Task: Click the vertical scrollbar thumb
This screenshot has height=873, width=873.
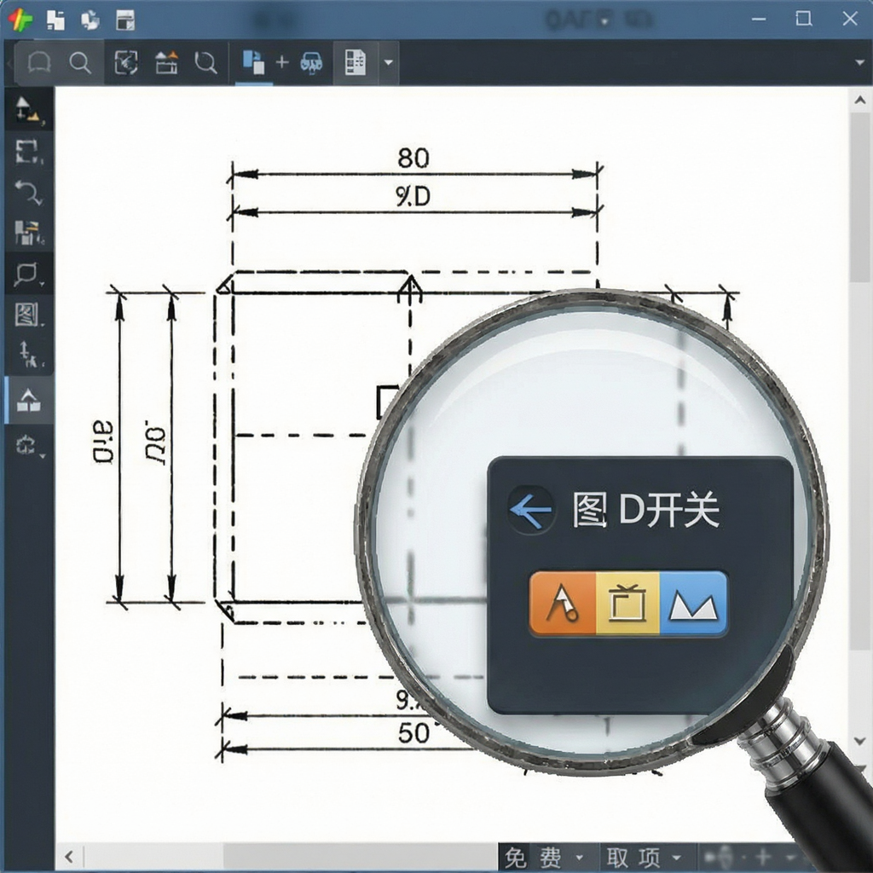Action: [859, 198]
